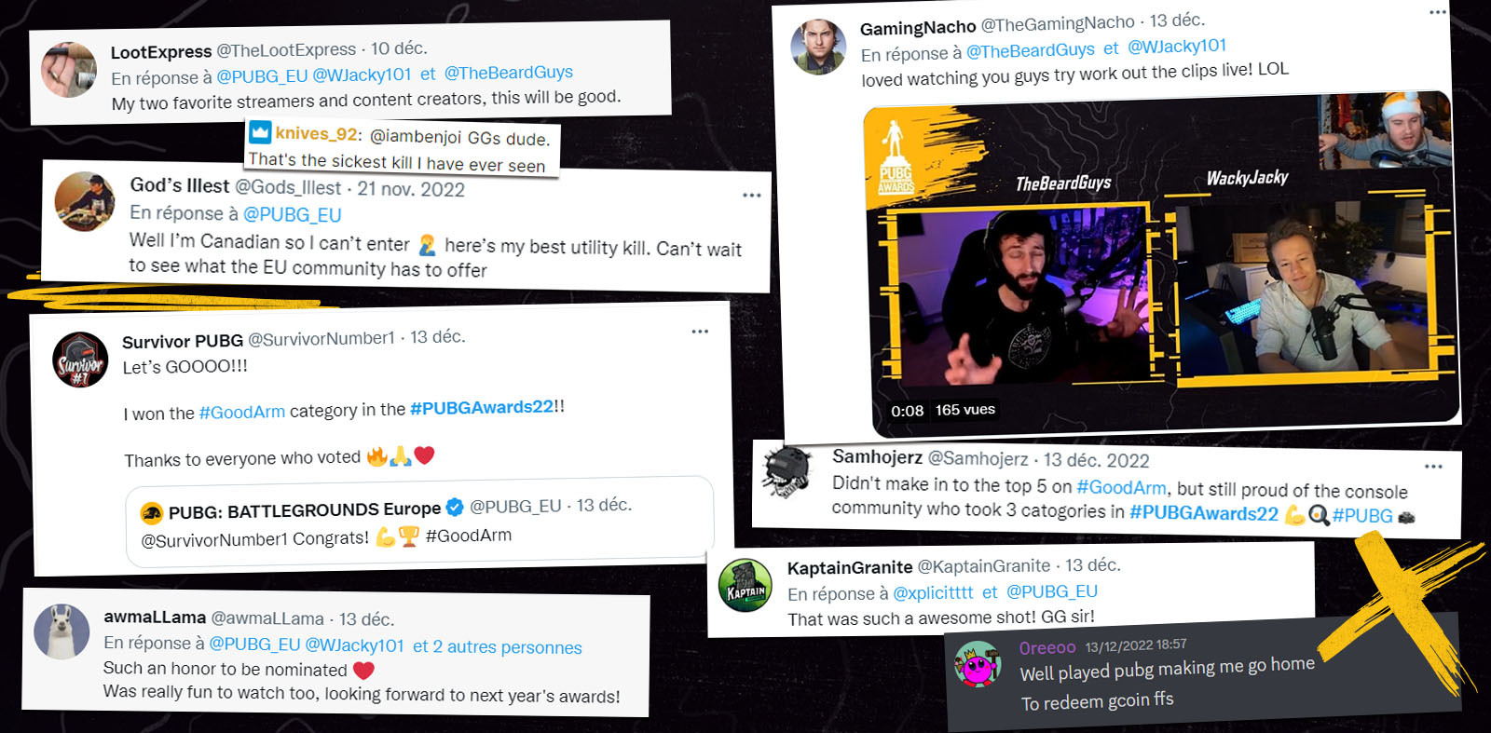Open the #PUBGAwards22 hashtag in Survivor tweet

[x=482, y=408]
